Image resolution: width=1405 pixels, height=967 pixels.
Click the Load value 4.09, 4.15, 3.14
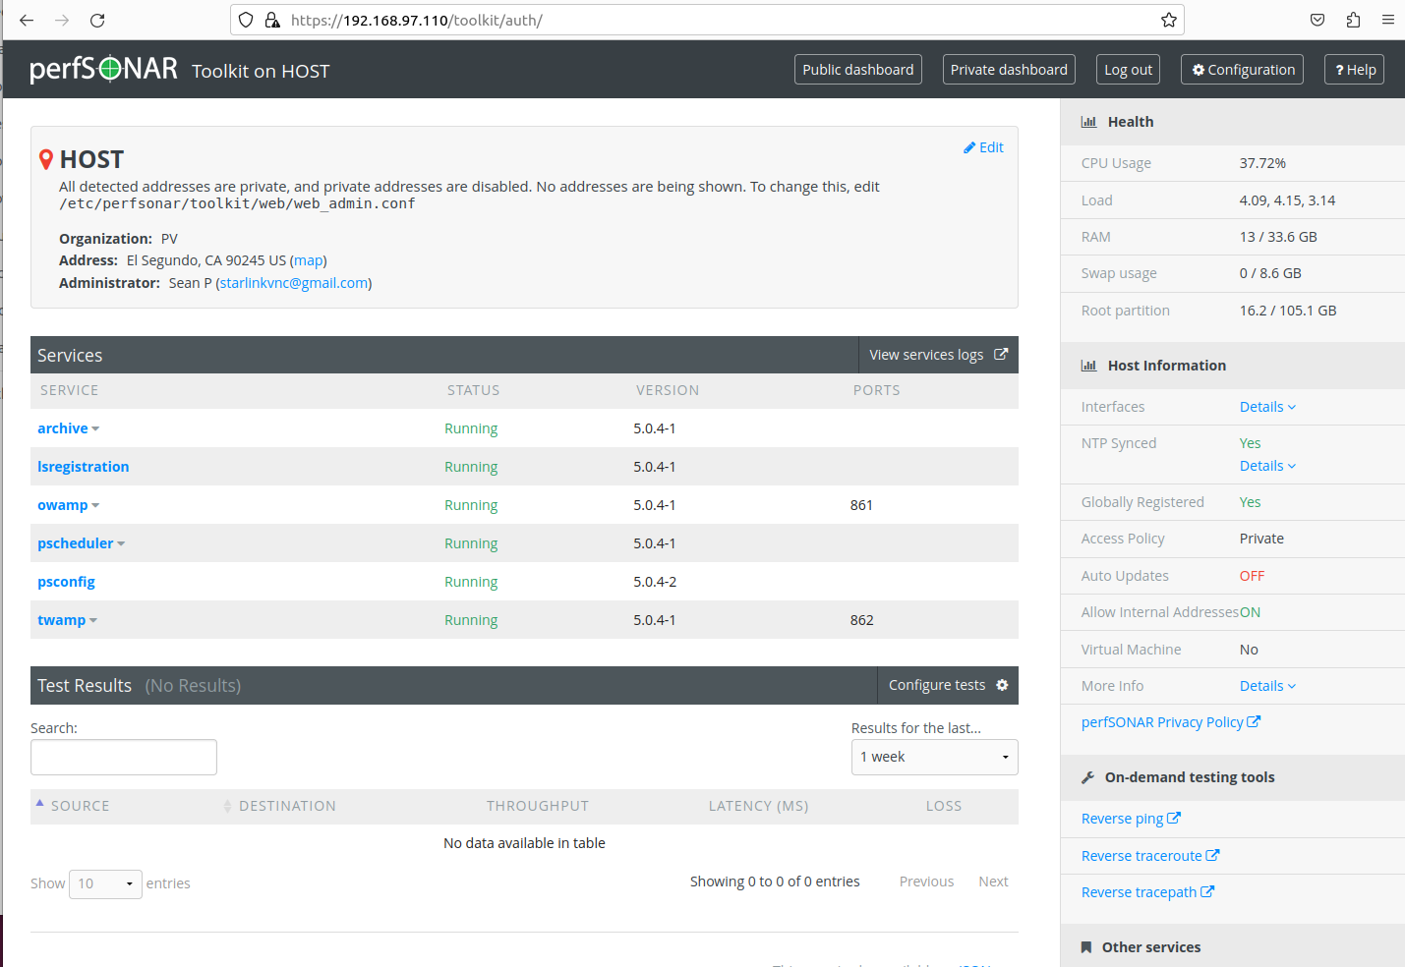pos(1287,200)
